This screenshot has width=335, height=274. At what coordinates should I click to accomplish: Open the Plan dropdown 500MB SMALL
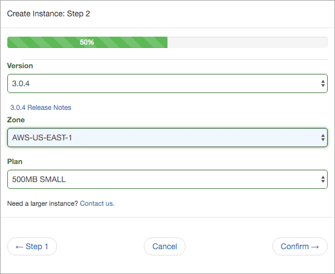click(167, 179)
